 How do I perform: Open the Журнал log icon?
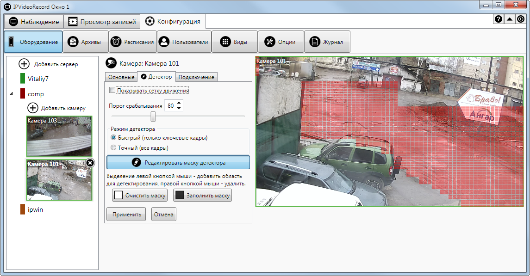315,42
